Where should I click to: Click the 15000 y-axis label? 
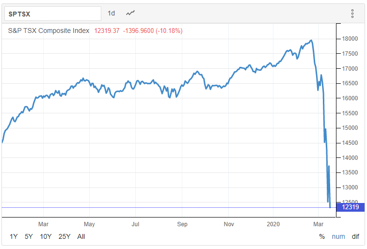pyautogui.click(x=350, y=128)
